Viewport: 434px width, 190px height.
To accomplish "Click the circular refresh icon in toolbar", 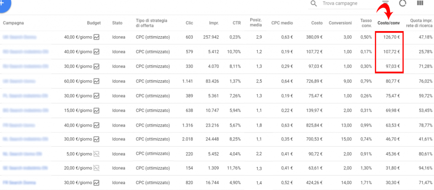I will [x=403, y=3].
